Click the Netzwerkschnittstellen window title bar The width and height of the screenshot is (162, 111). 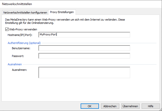pyautogui.click(x=75, y=4)
